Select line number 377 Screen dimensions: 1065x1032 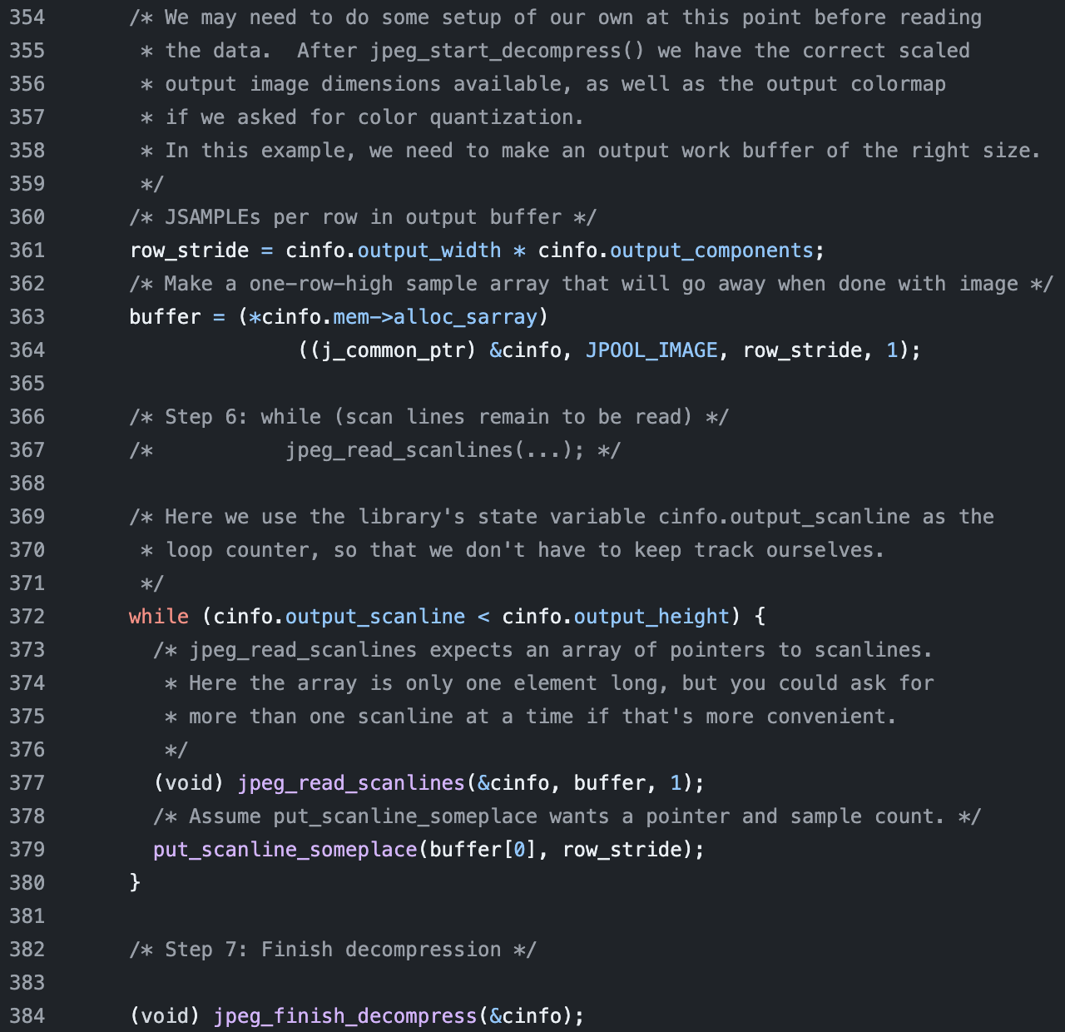pyautogui.click(x=27, y=783)
